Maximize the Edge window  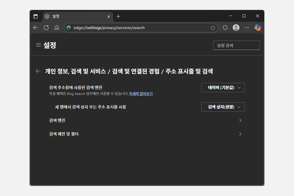pyautogui.click(x=244, y=16)
